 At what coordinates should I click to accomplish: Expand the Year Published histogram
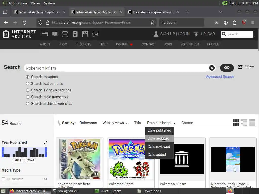(45, 142)
